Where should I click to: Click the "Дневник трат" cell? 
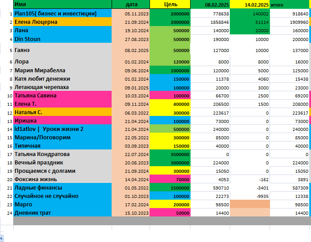tap(63, 212)
